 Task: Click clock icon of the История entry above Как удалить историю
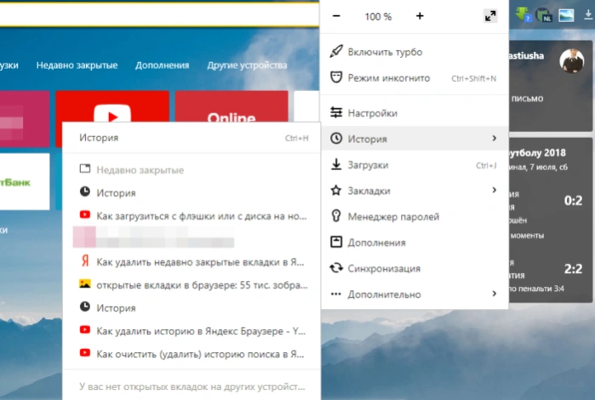[x=85, y=306]
